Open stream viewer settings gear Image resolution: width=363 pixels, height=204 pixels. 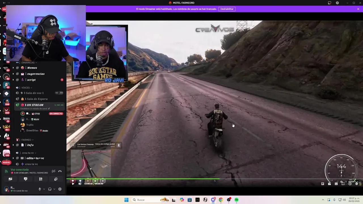[x=357, y=184]
